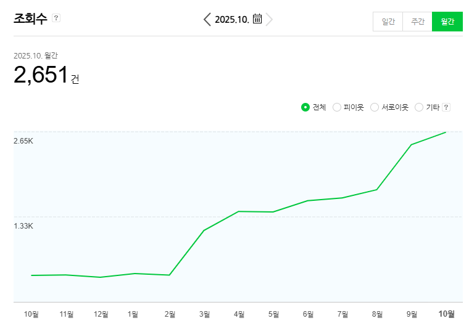Click the 9월 data point on line
469x321 pixels.
point(411,145)
